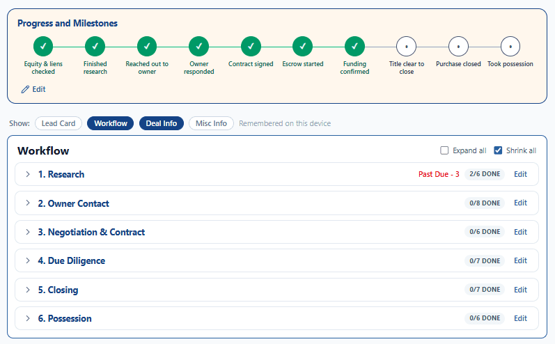Click the 6. Possession stage title
This screenshot has width=555, height=344.
(x=65, y=318)
